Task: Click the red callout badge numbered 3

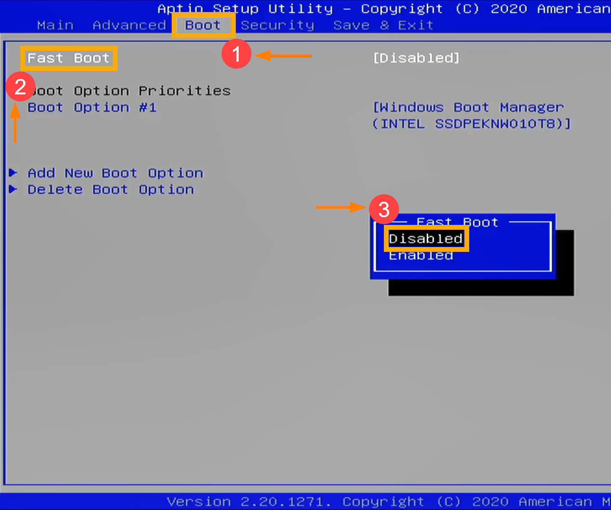Action: (384, 209)
